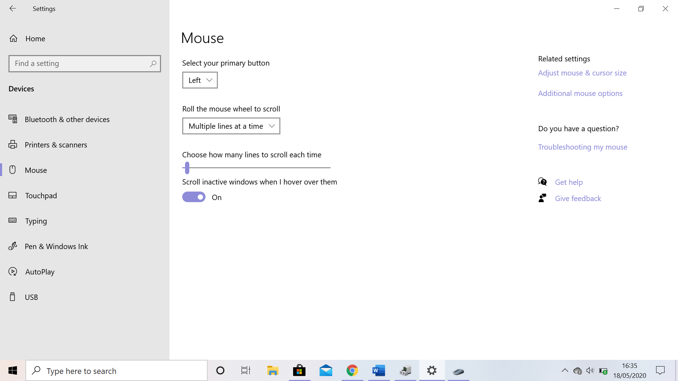
Task: Open the primary button dropdown
Action: [200, 80]
